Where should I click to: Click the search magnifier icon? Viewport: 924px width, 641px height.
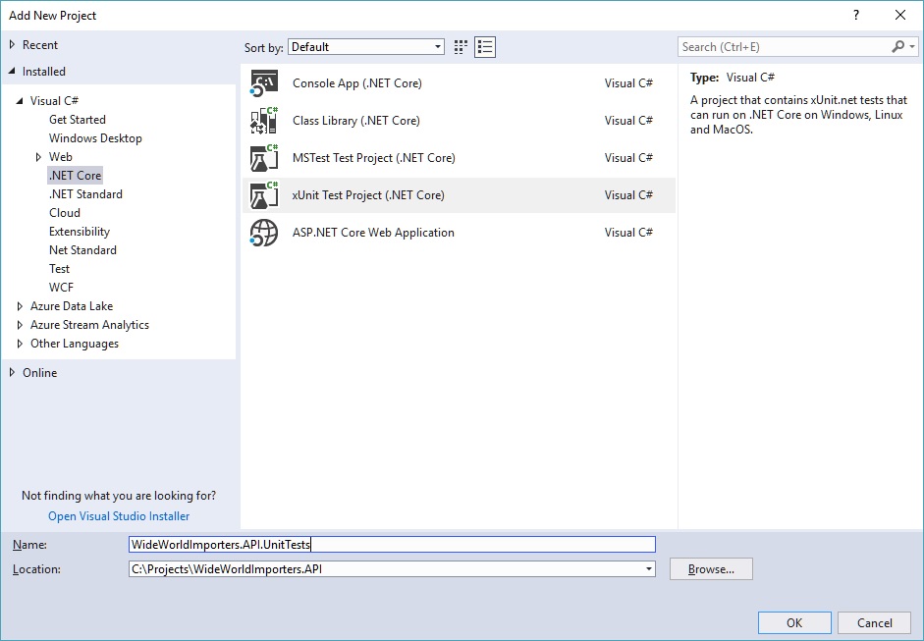897,47
